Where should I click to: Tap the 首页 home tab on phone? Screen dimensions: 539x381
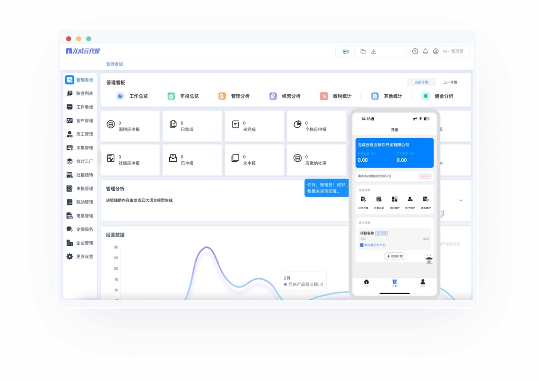click(x=366, y=283)
